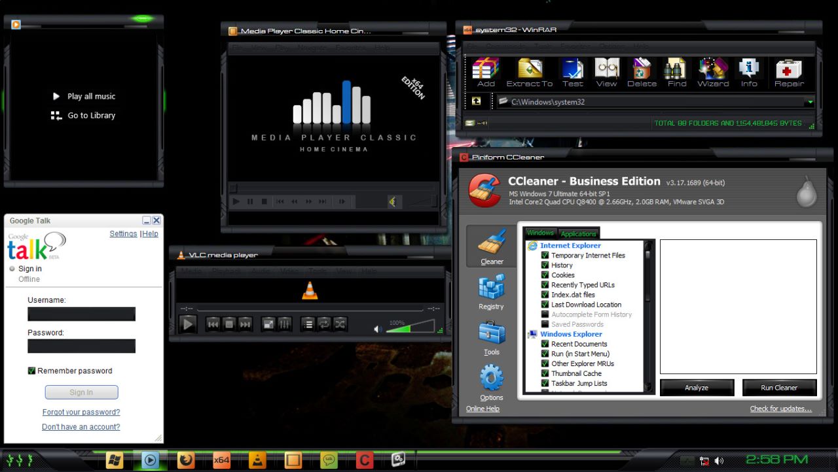Viewport: 838px width, 472px height.
Task: Switch to the Applications tab in CCleaner
Action: [579, 233]
